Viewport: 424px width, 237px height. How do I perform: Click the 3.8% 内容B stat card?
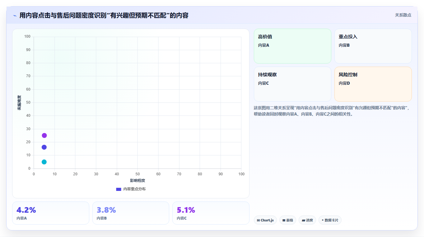tap(131, 213)
